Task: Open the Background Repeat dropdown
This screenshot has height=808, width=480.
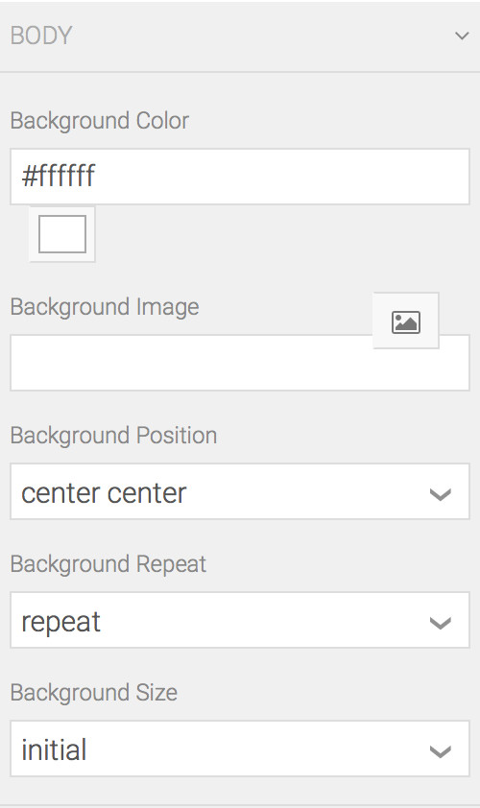Action: click(240, 620)
